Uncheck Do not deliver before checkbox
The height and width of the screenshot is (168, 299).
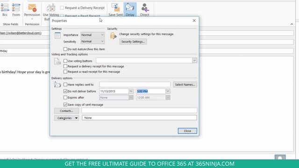pyautogui.click(x=65, y=91)
